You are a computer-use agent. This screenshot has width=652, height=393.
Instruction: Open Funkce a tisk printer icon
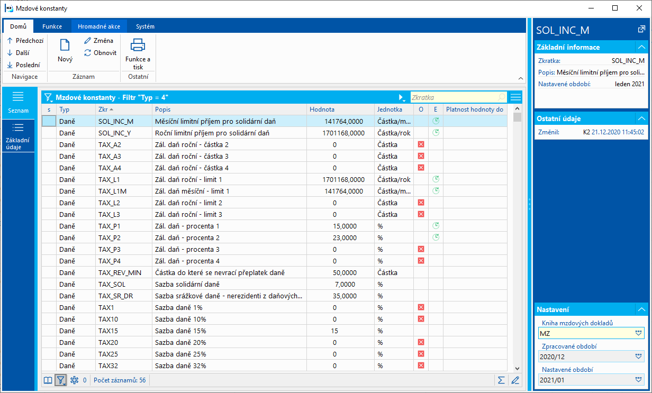click(138, 45)
